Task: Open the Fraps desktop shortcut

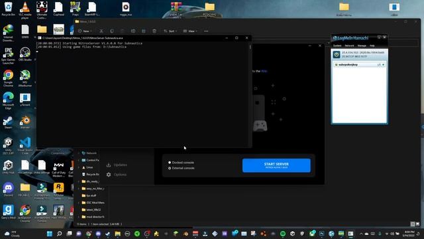Action: click(x=75, y=9)
